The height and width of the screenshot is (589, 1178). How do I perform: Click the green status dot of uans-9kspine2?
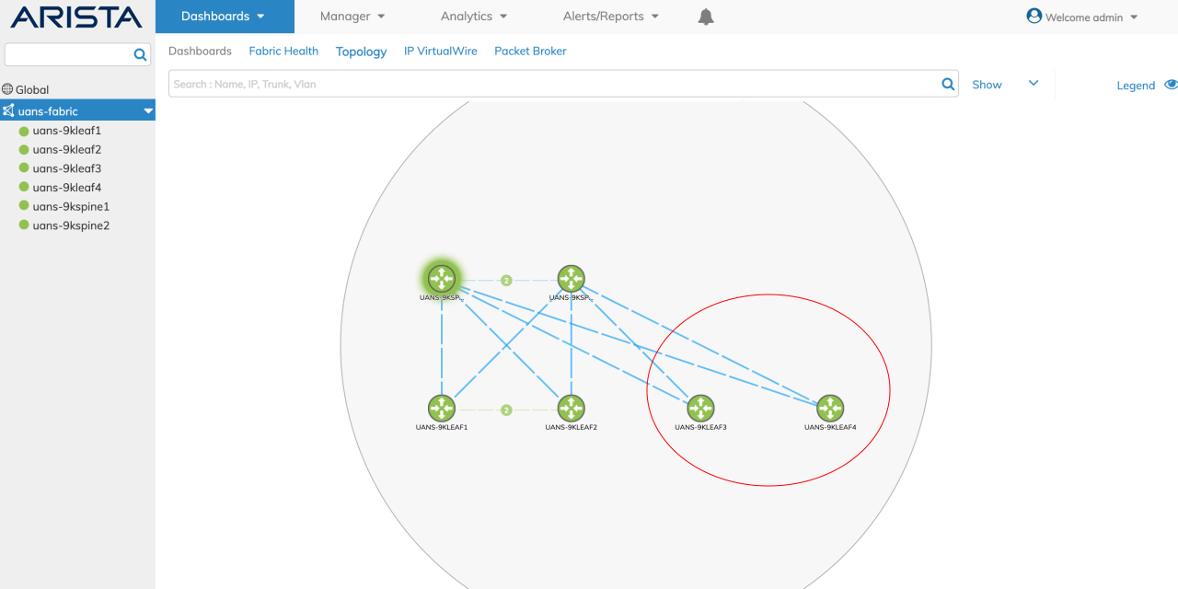(x=24, y=225)
